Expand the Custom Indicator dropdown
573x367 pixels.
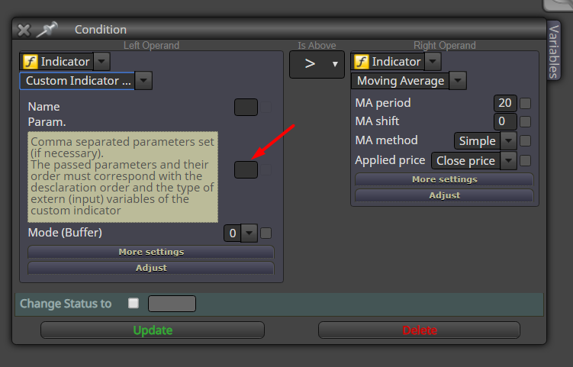pyautogui.click(x=143, y=81)
